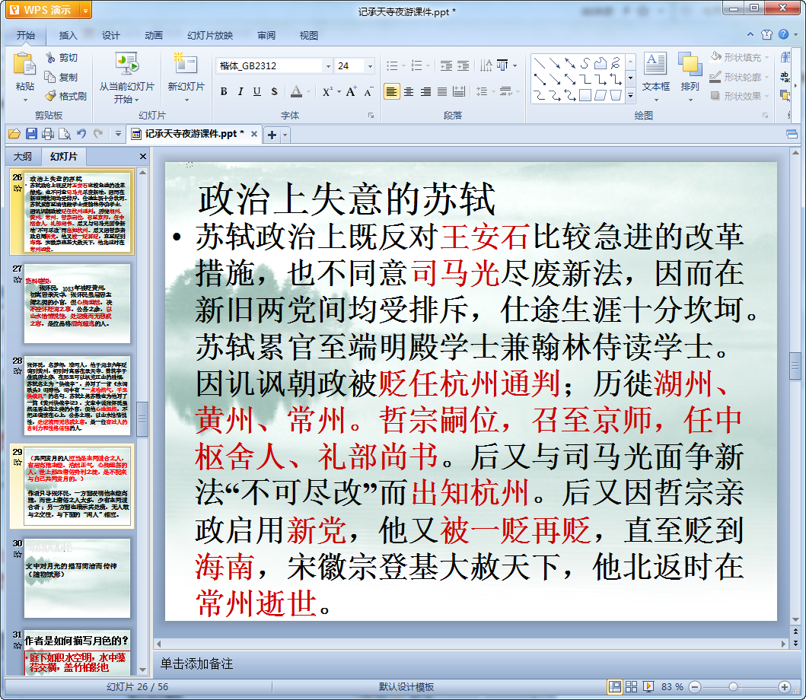This screenshot has height=700, width=806.
Task: Apply the font color A button
Action: coord(296,92)
